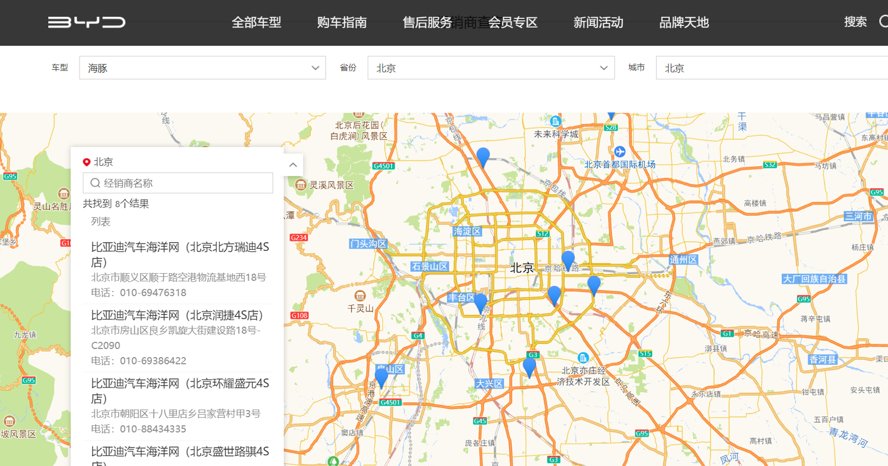888x466 pixels.
Task: Open the 品牌天地 menu
Action: (684, 22)
